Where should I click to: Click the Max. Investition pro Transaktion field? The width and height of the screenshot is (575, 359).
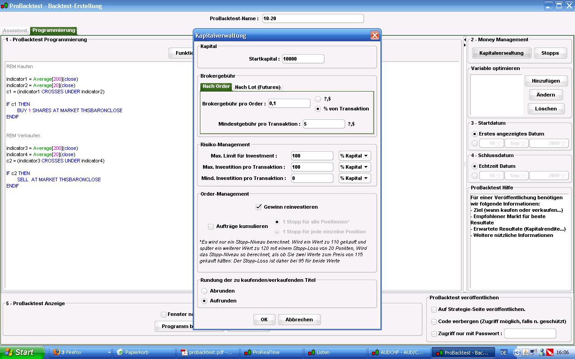pyautogui.click(x=312, y=167)
